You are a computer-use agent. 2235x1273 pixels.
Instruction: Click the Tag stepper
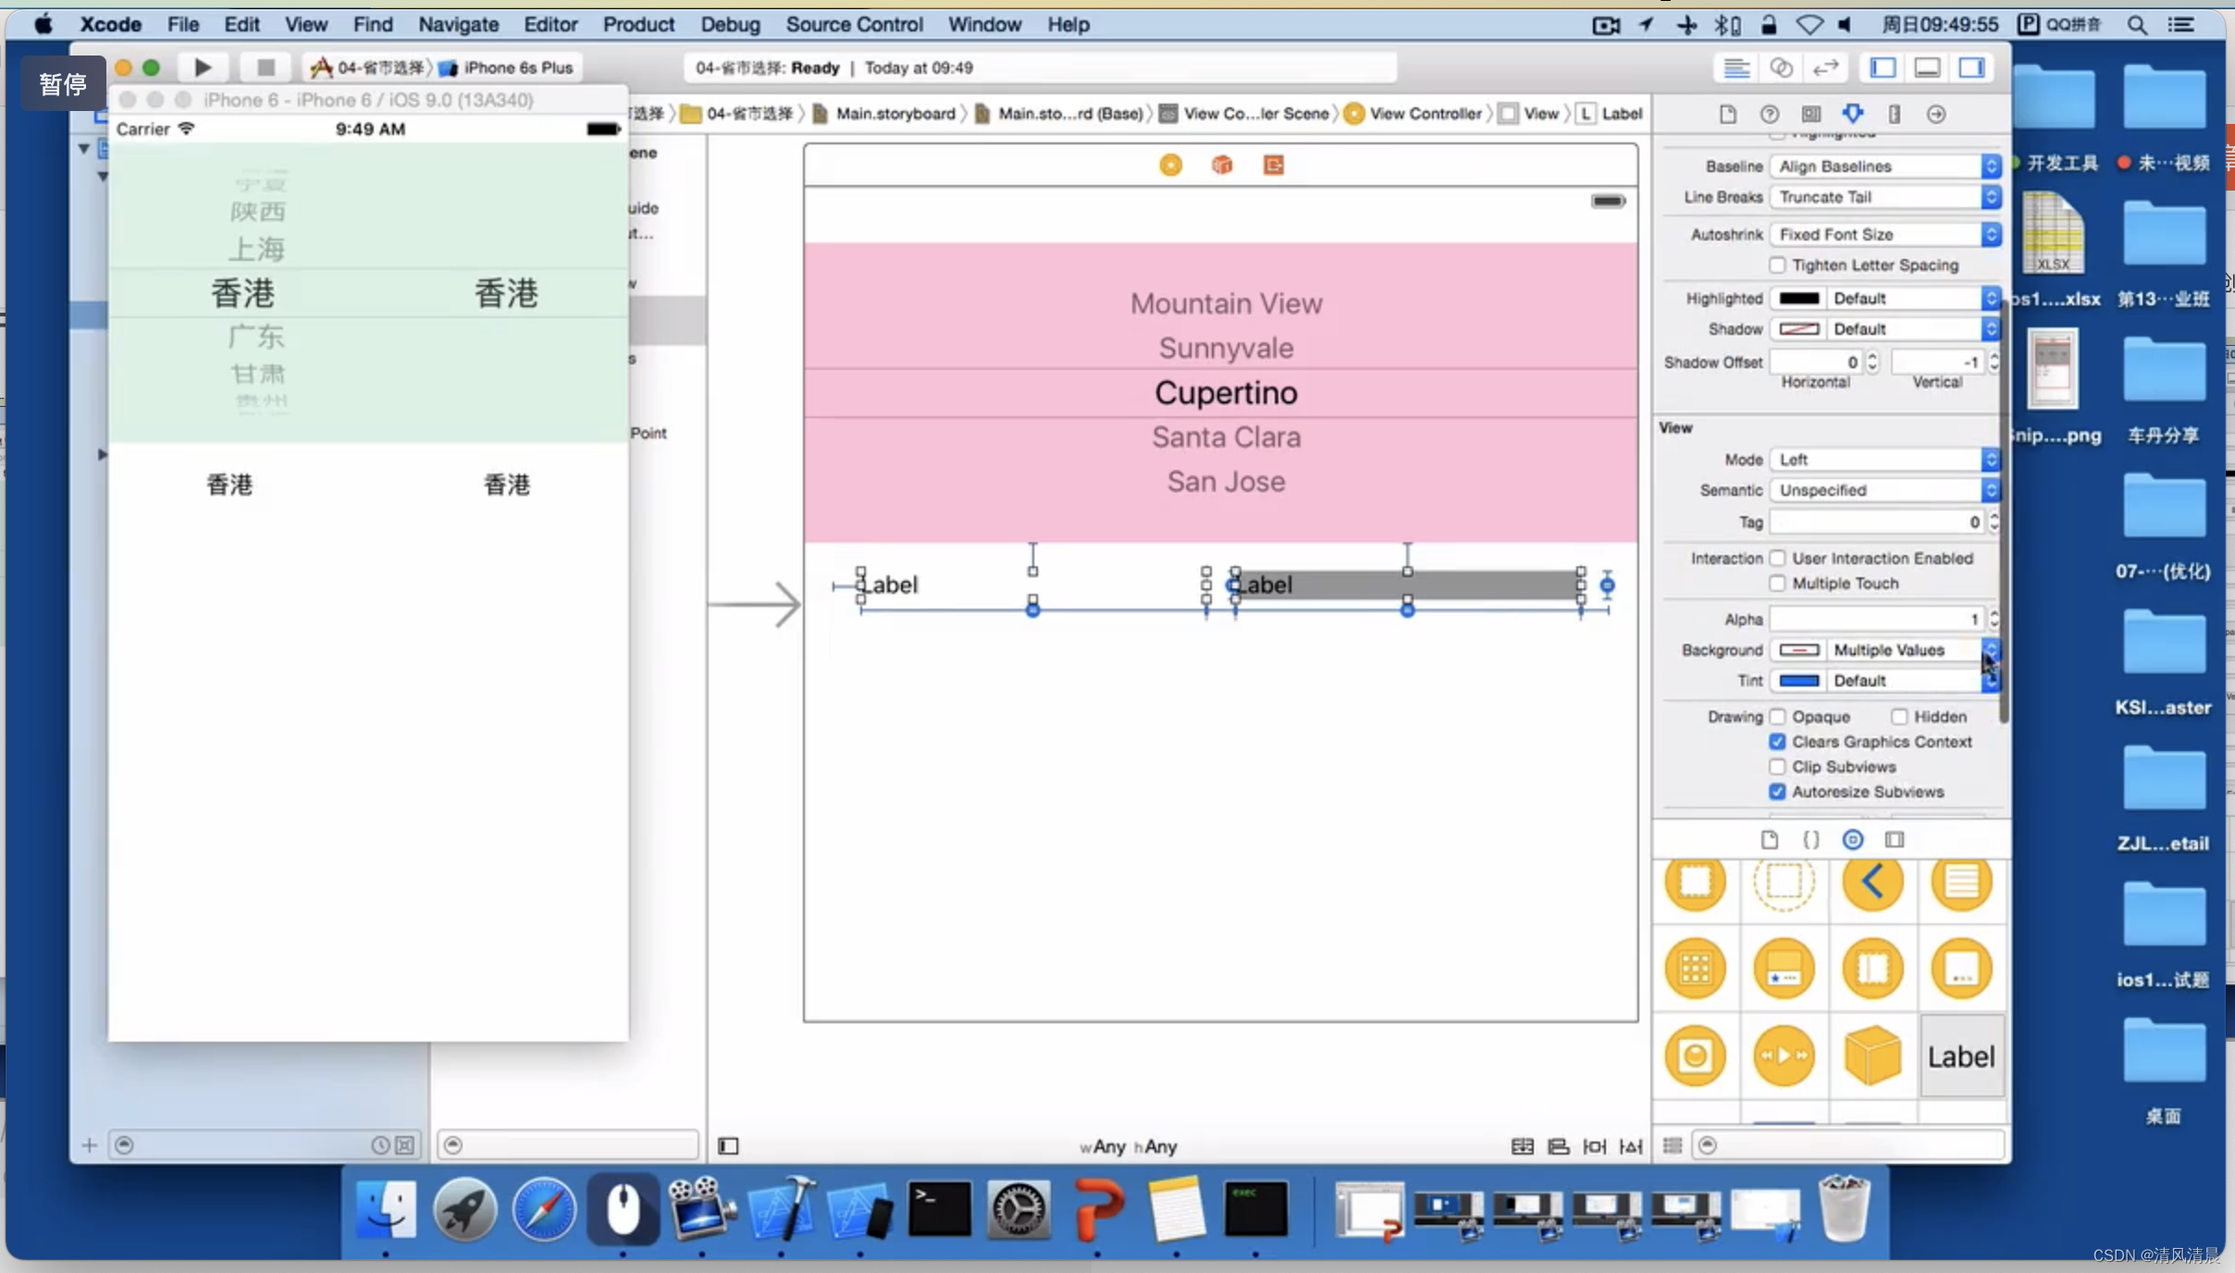[x=1994, y=523]
